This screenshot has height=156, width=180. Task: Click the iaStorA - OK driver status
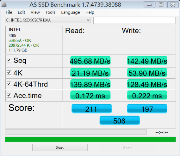20,40
